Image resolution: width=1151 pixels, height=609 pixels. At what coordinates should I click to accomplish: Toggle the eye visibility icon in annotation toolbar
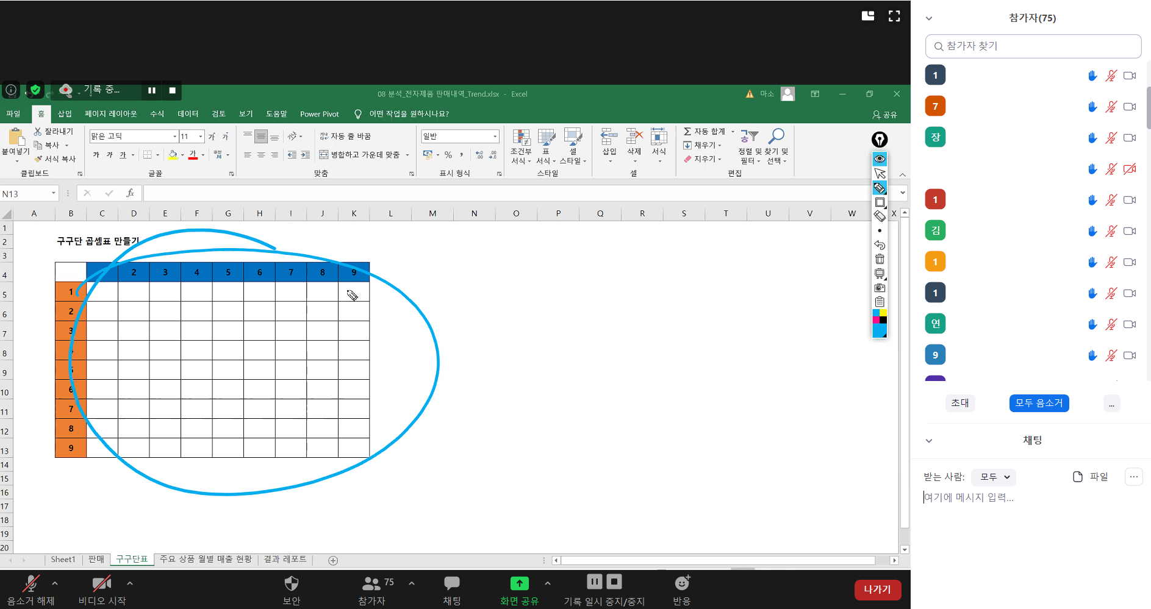coord(879,159)
